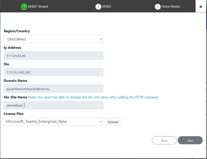Close the wizard with the X button

pos(201,7)
